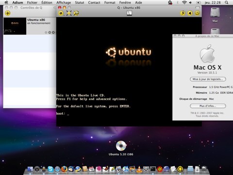This screenshot has width=233, height=175.
Task: Click the yellow disc icon in Q toolbar
Action: click(x=61, y=13)
